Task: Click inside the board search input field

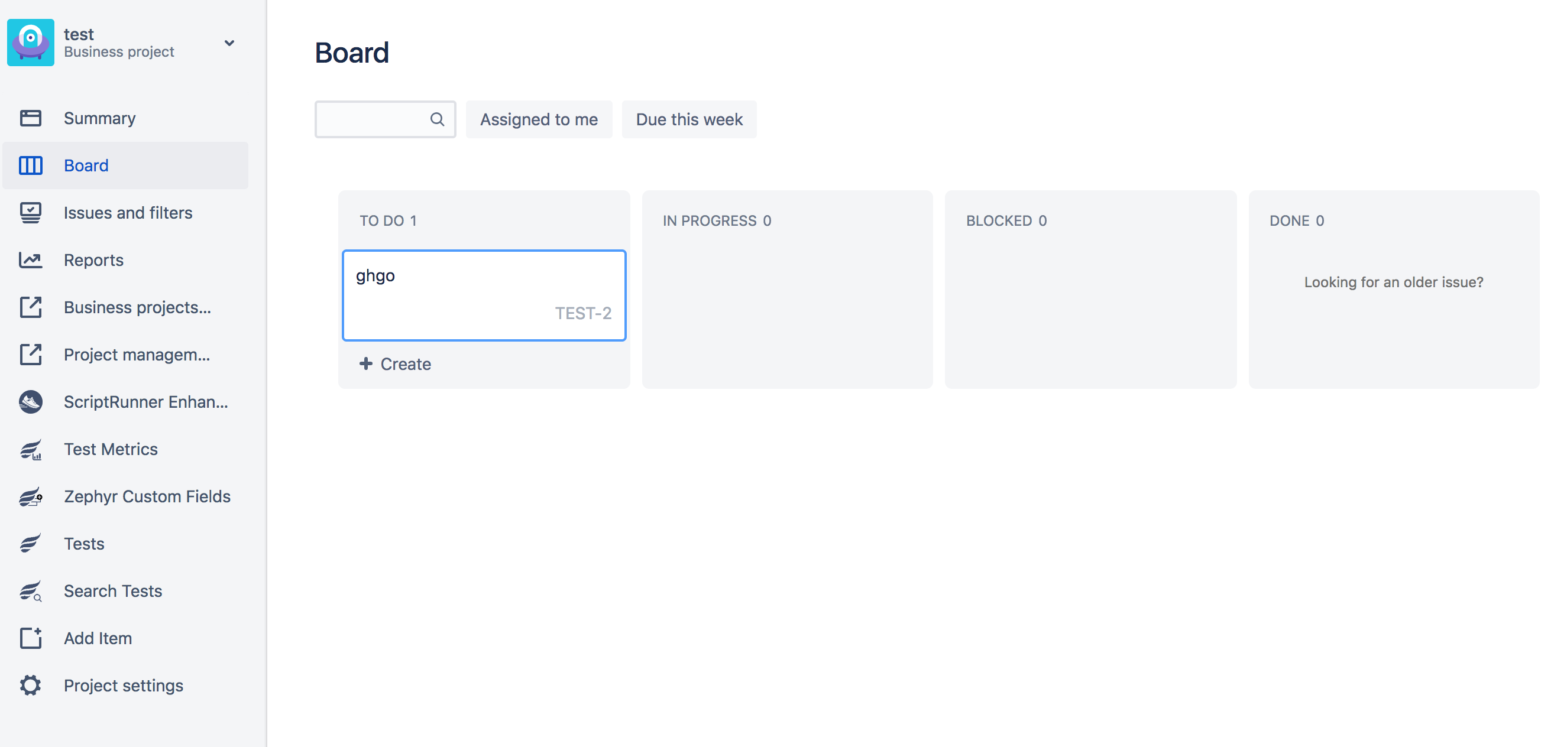Action: (377, 119)
